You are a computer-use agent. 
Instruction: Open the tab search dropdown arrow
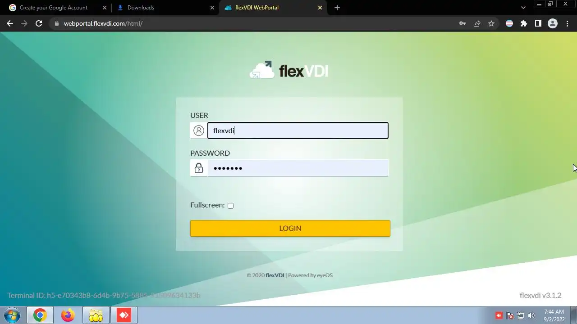coord(523,8)
